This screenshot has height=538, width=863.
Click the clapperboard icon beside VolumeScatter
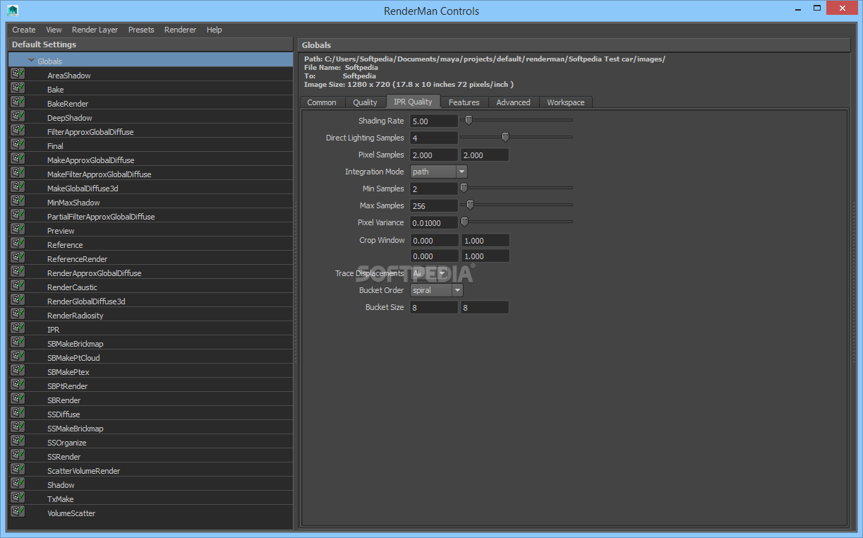pyautogui.click(x=18, y=512)
